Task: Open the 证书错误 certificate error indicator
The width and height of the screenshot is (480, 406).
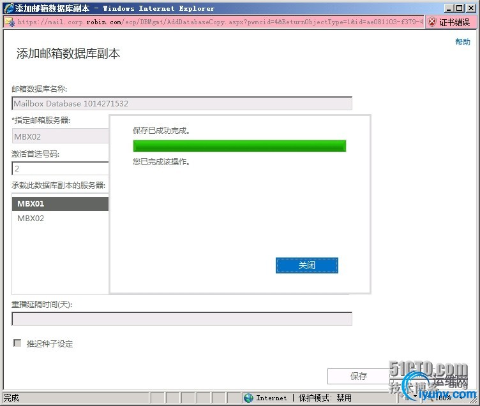Action: (449, 22)
